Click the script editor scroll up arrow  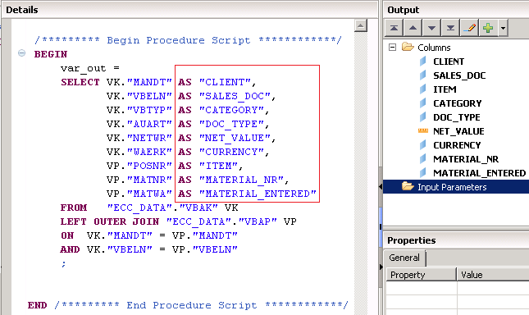click(361, 25)
